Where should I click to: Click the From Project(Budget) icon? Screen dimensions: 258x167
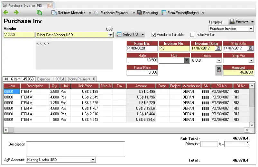click(164, 13)
